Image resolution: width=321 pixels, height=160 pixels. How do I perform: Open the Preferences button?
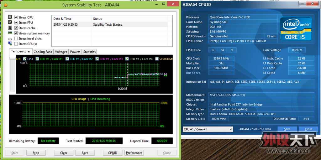pos(134,152)
